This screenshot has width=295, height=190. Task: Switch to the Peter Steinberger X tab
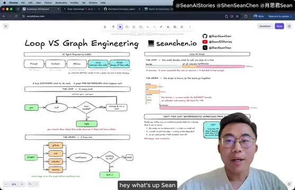coord(81,9)
